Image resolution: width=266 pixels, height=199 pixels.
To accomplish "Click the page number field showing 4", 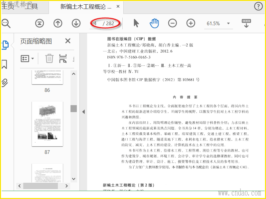I will [95, 23].
